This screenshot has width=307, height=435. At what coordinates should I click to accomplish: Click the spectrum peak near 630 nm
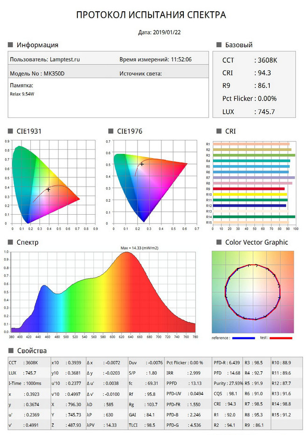tap(127, 253)
